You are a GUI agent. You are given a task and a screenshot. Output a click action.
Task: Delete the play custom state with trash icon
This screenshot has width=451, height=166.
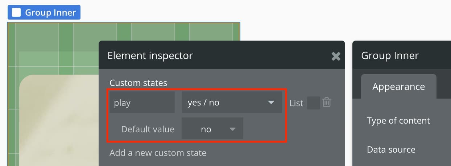pyautogui.click(x=327, y=103)
